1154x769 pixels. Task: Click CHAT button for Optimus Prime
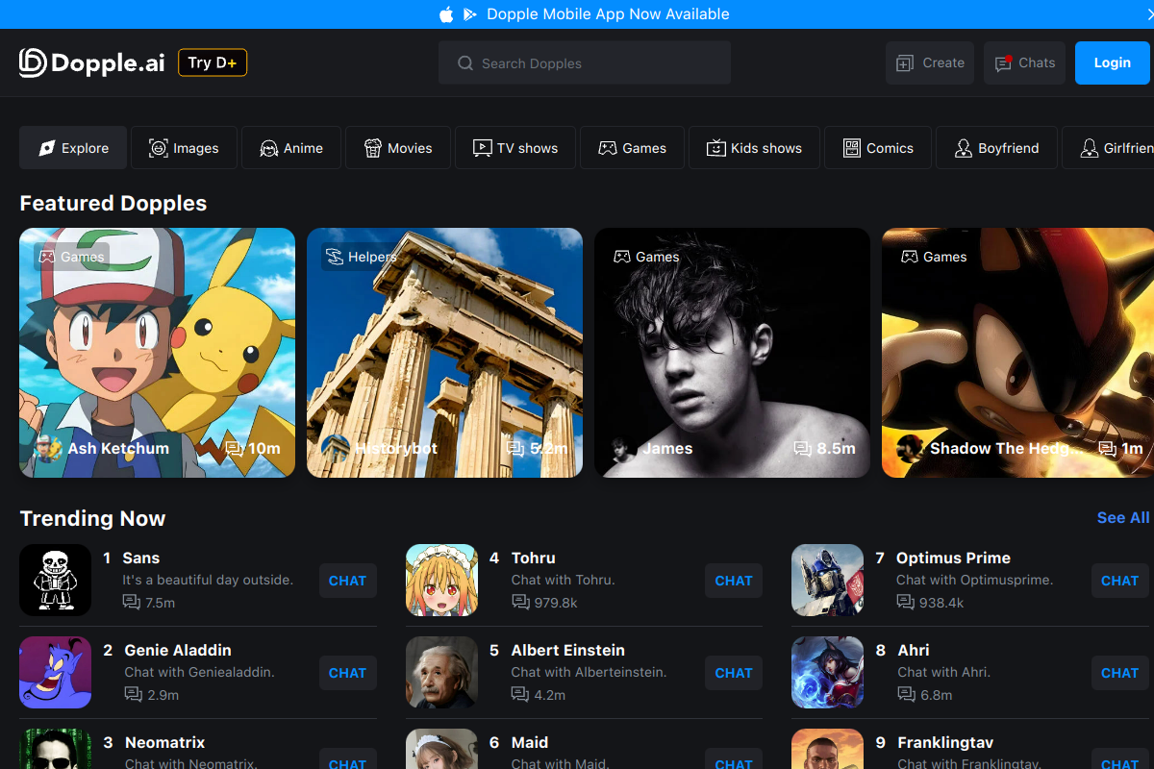click(1119, 581)
